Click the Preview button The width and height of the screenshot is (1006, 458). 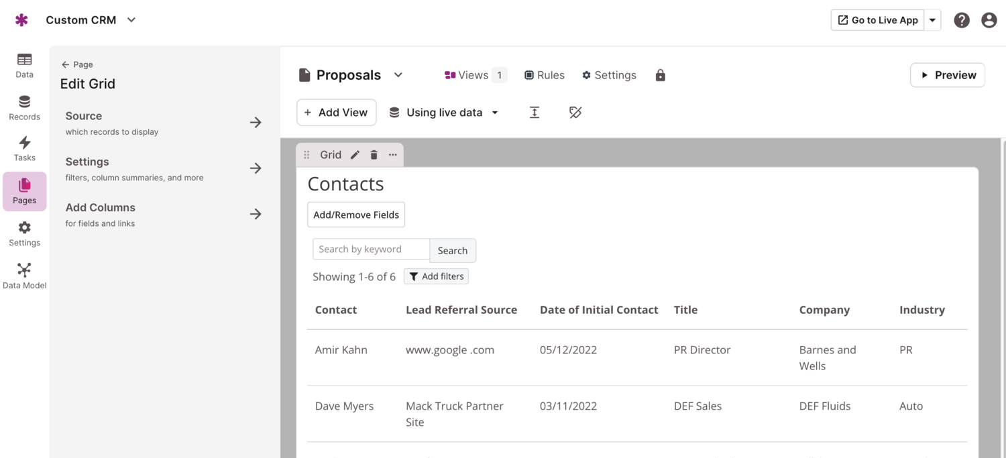coord(947,75)
